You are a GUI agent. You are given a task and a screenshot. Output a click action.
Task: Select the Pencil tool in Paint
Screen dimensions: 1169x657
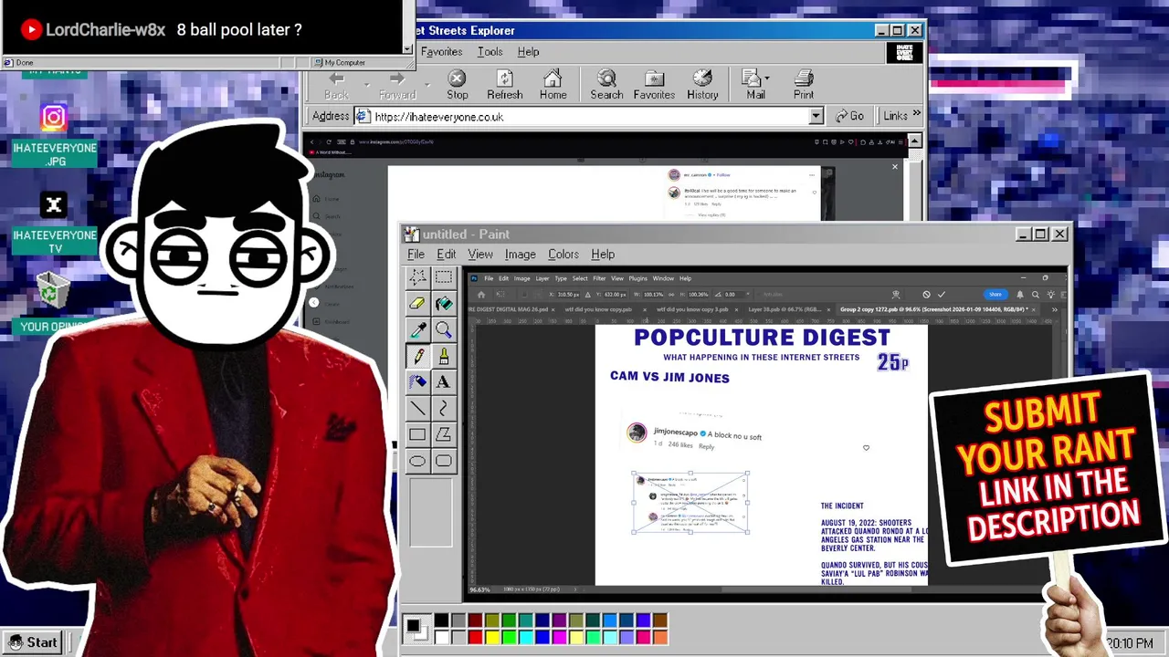417,356
